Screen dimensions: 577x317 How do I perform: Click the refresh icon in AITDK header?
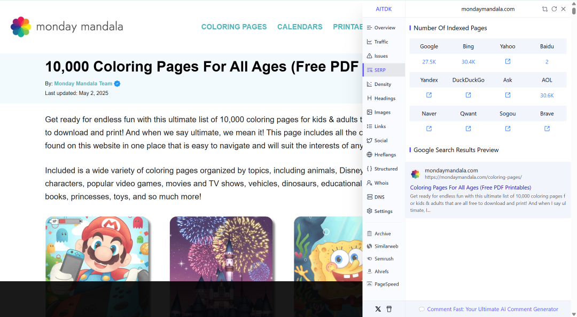(x=554, y=9)
